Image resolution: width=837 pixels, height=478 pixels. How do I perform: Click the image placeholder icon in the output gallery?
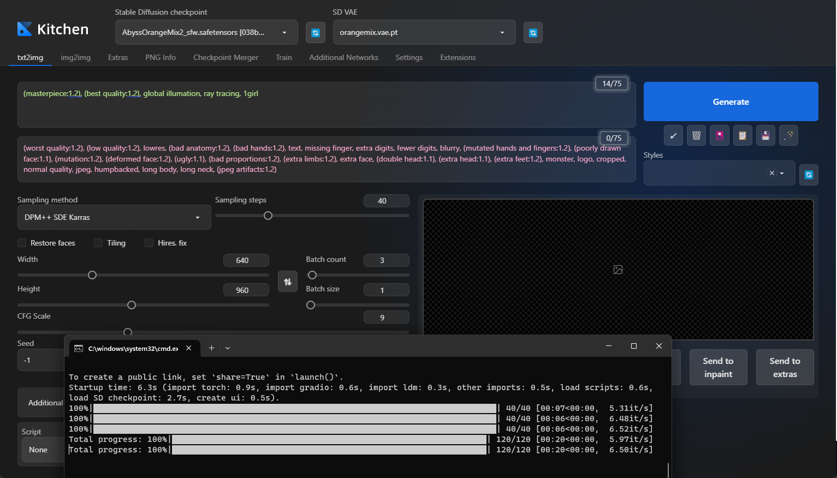618,270
